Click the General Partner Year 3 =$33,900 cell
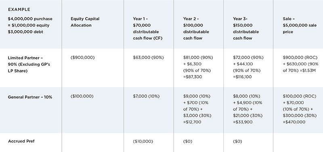Viewport: 323px width, 152px height. coord(247,109)
